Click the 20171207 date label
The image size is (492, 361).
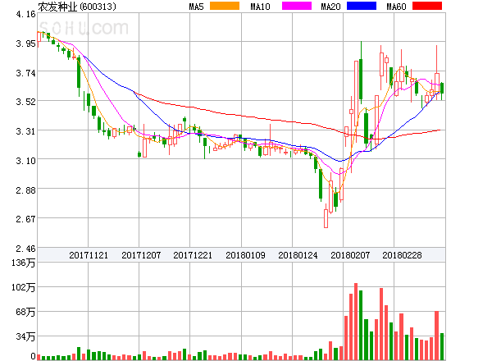tap(141, 255)
